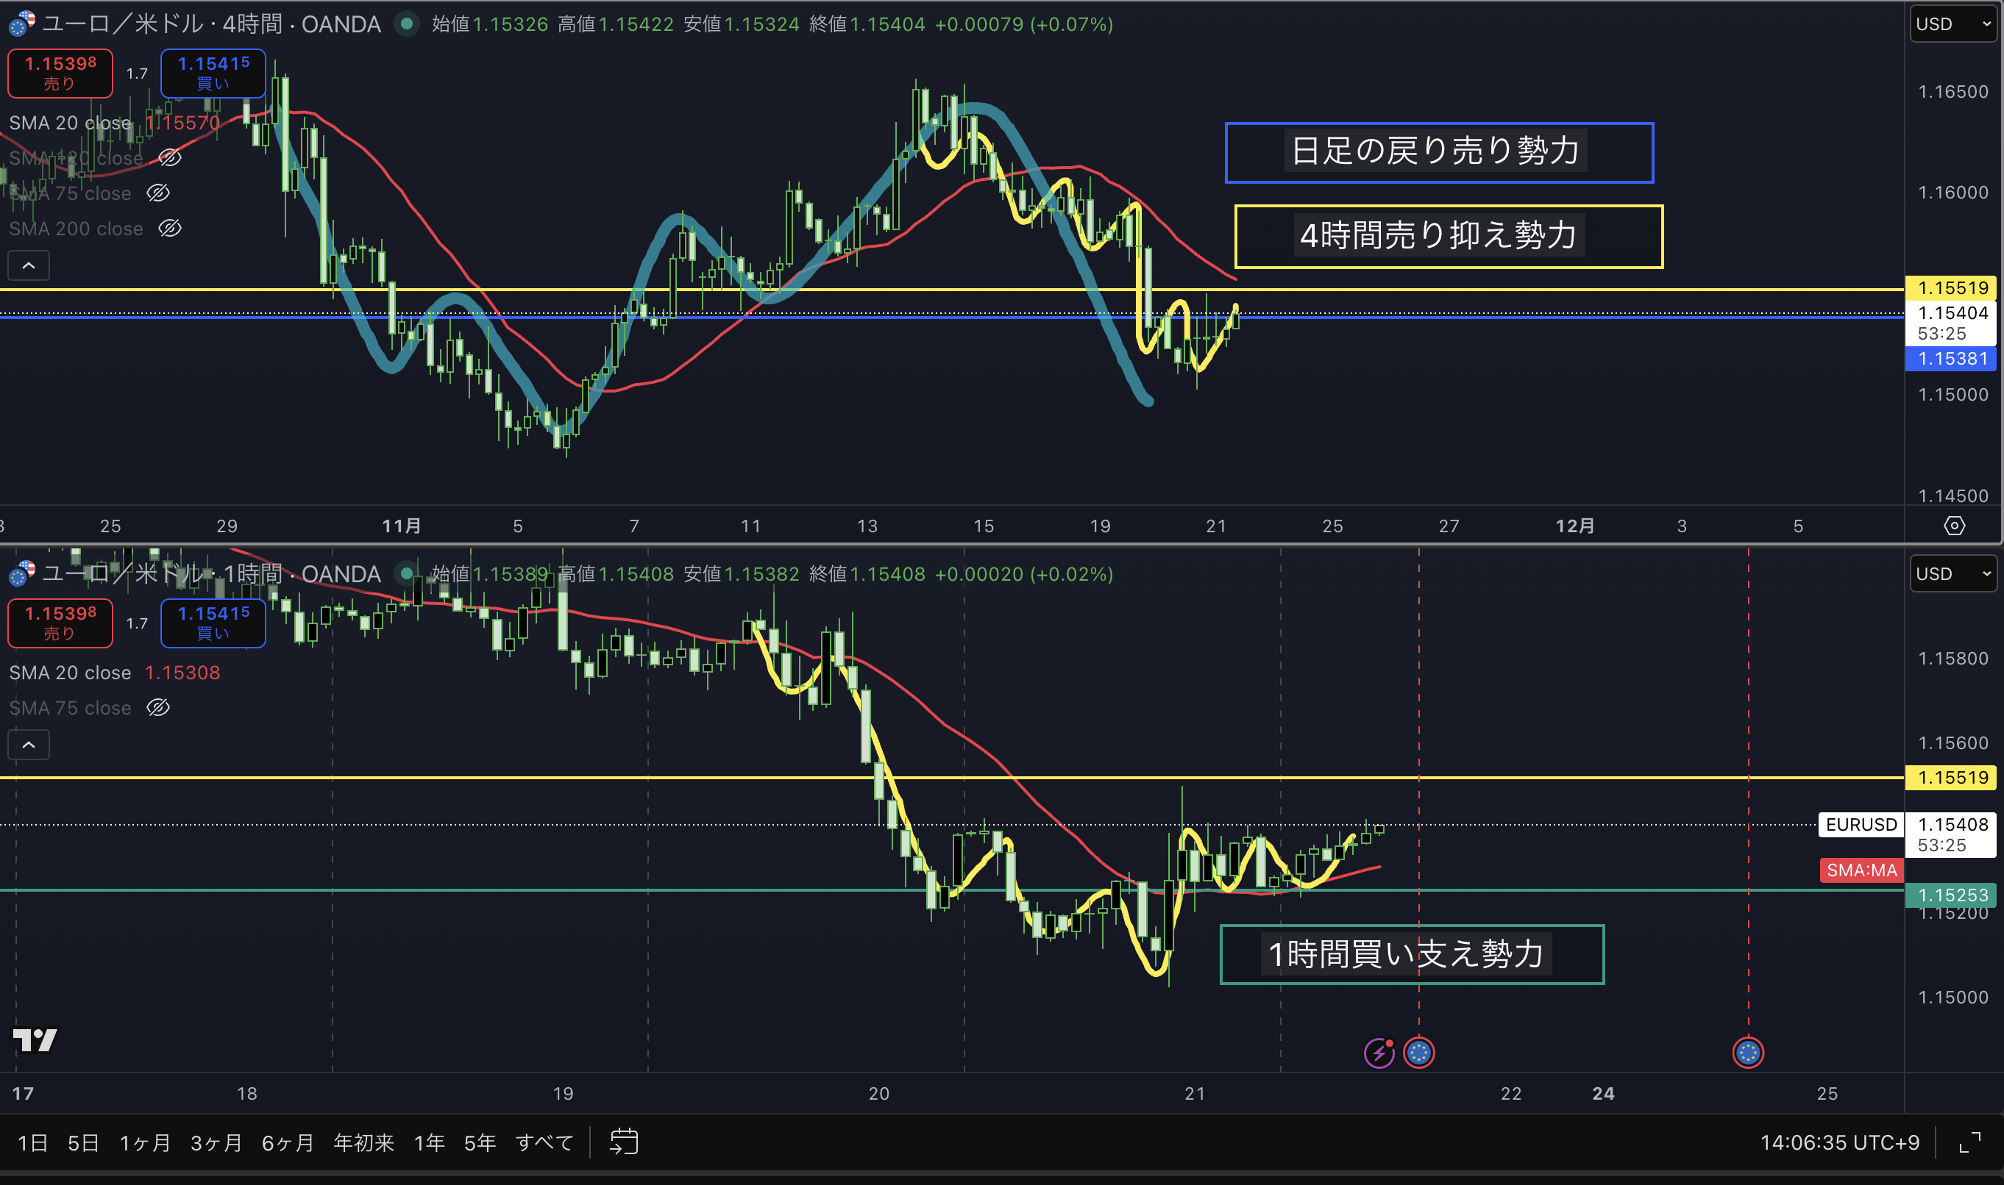Select the 3ヶ月 date range
The width and height of the screenshot is (2004, 1185).
click(216, 1142)
